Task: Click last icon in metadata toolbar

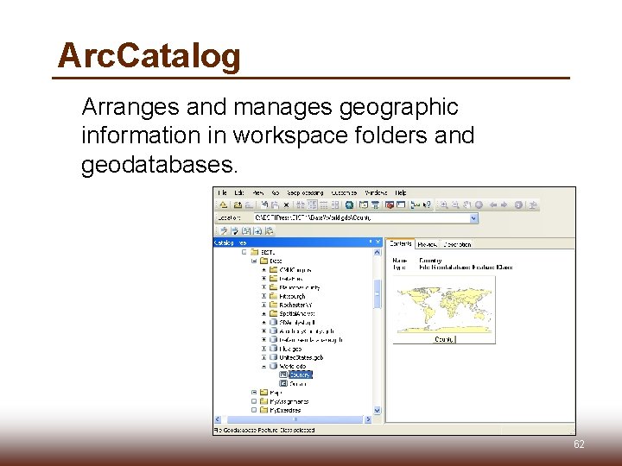Action: click(270, 230)
